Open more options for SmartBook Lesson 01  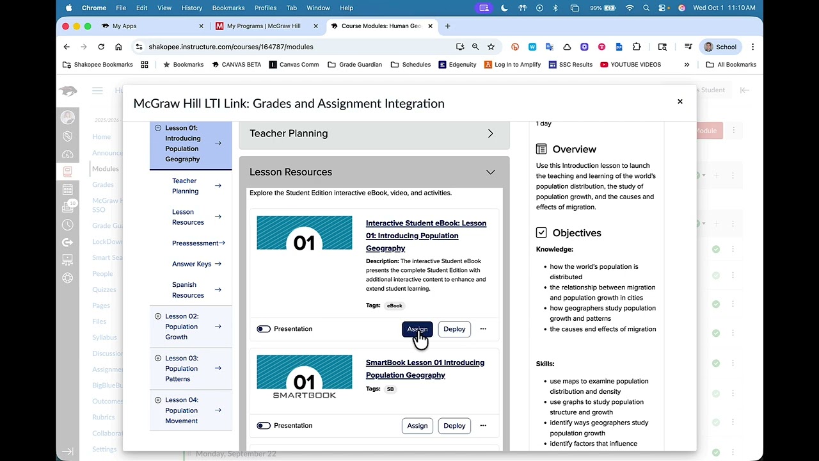click(x=483, y=426)
